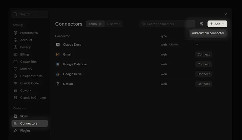Click the count badge on Yours tab

(x=100, y=24)
